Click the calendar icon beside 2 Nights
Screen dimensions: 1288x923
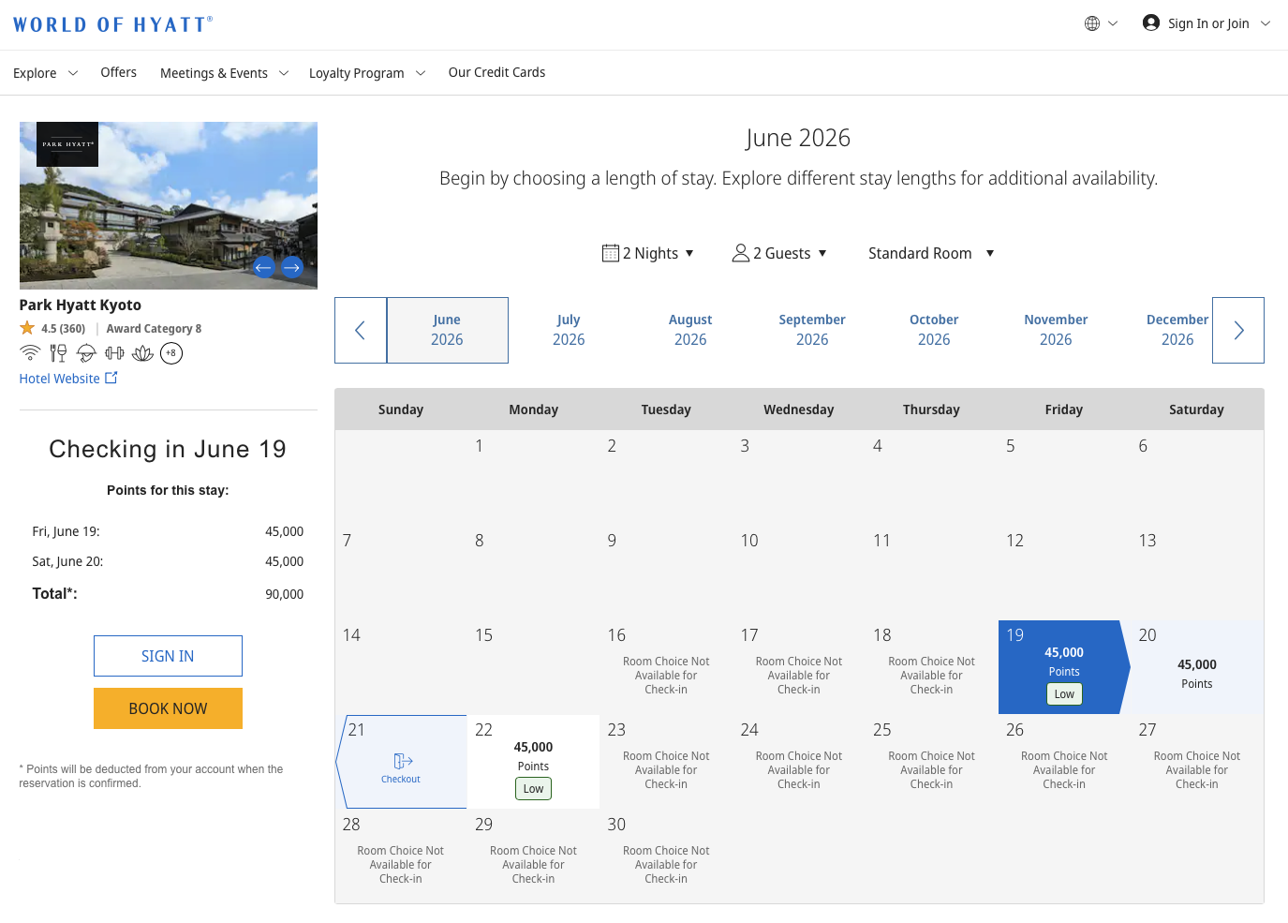[x=611, y=253]
